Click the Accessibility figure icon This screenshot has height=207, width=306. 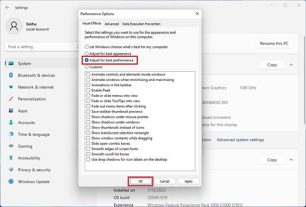11,158
